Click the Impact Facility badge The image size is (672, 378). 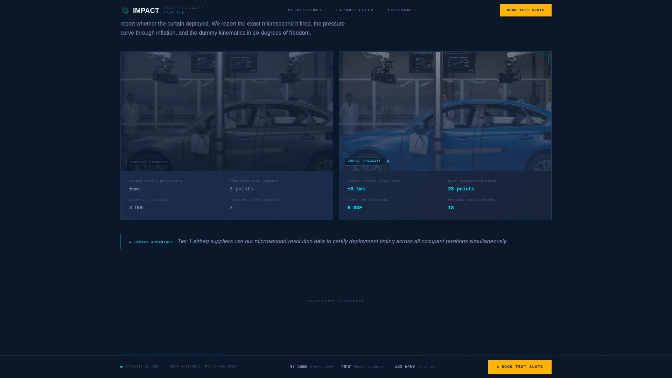[364, 161]
